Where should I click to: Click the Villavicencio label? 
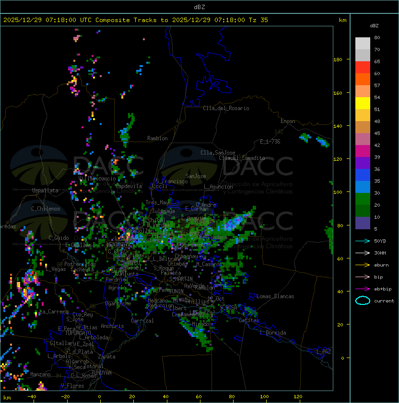97,179
